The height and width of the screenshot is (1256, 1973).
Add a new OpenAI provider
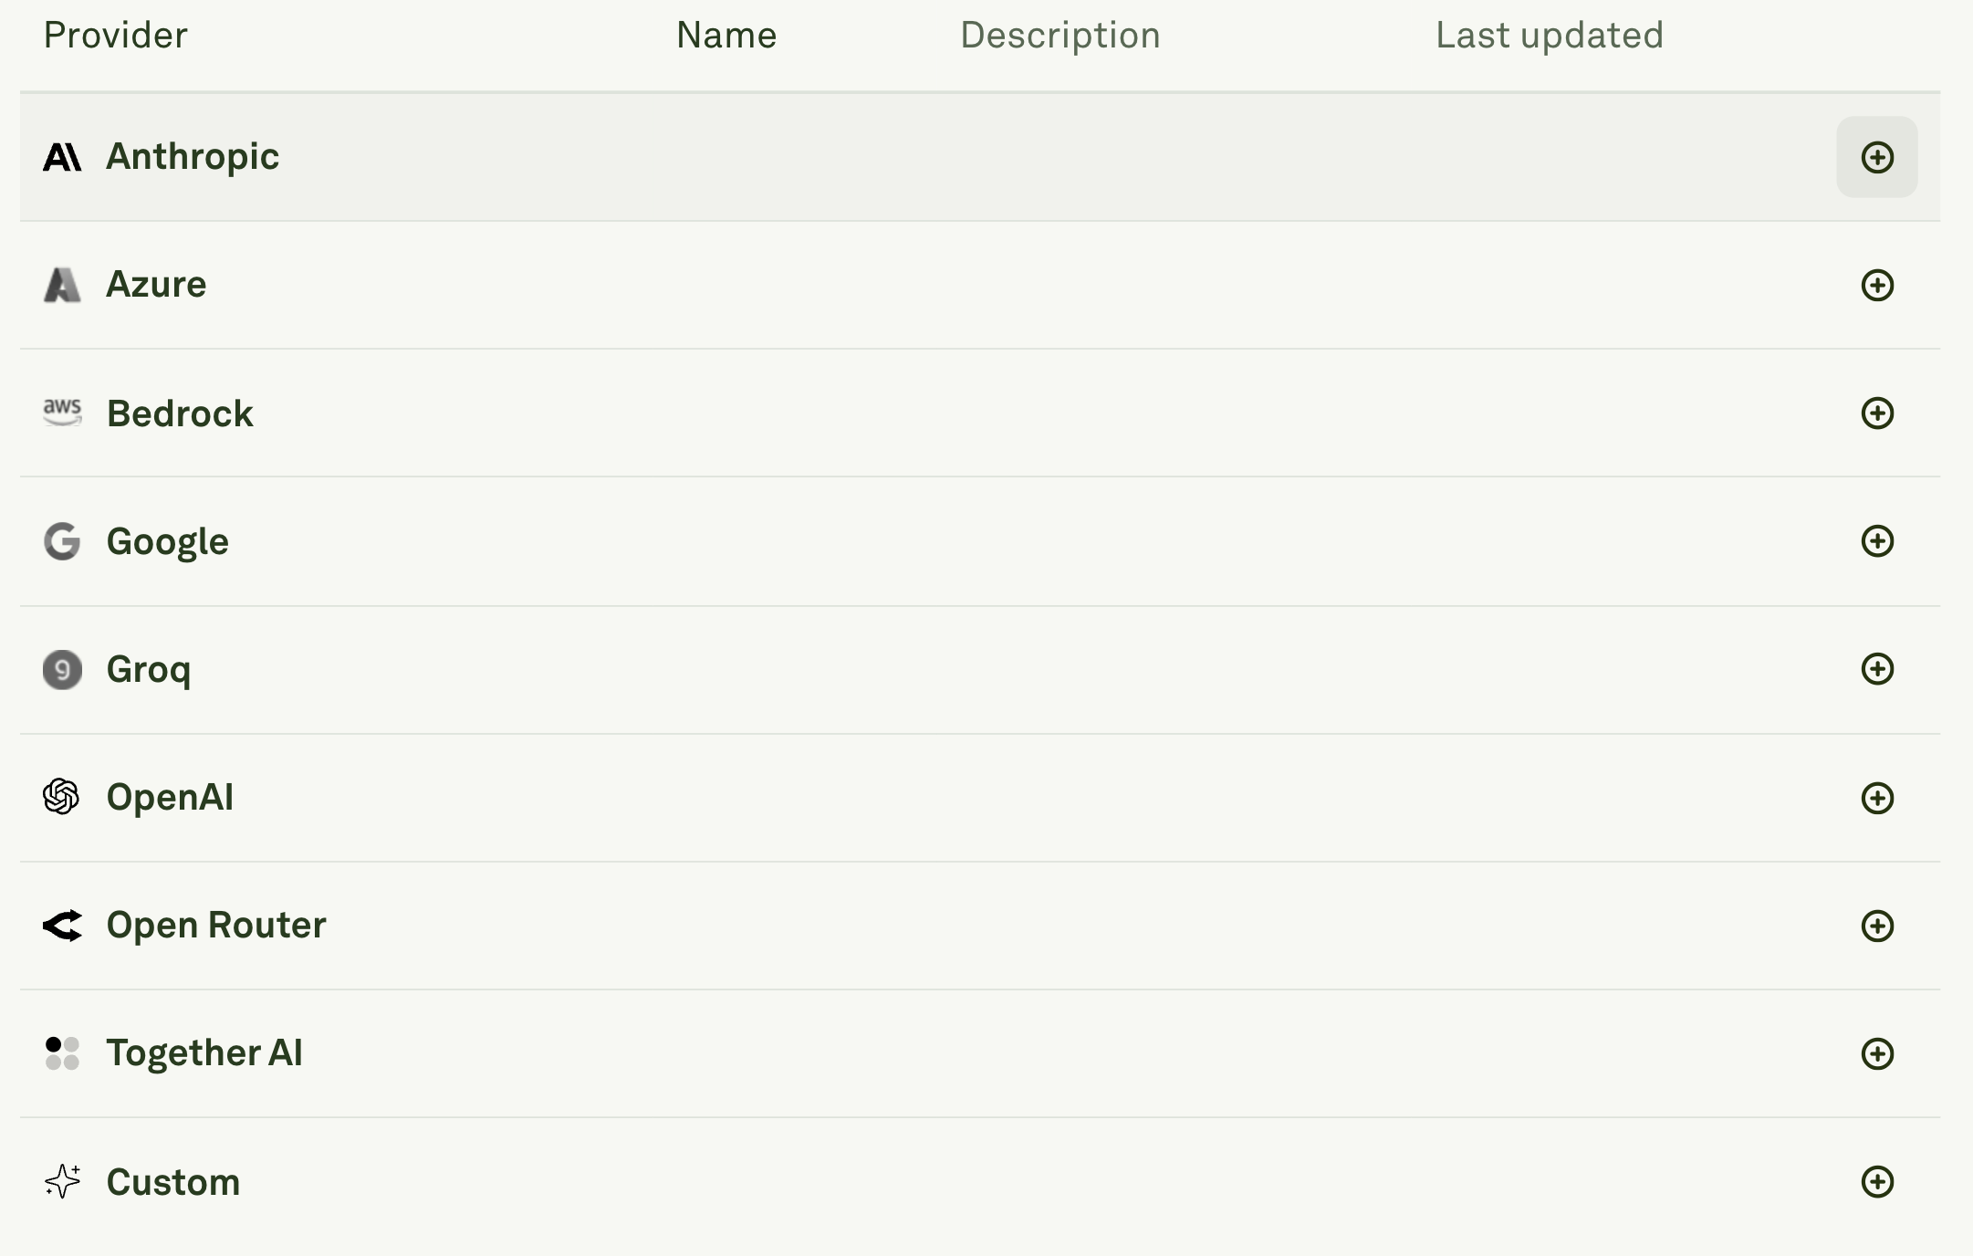[x=1877, y=797]
